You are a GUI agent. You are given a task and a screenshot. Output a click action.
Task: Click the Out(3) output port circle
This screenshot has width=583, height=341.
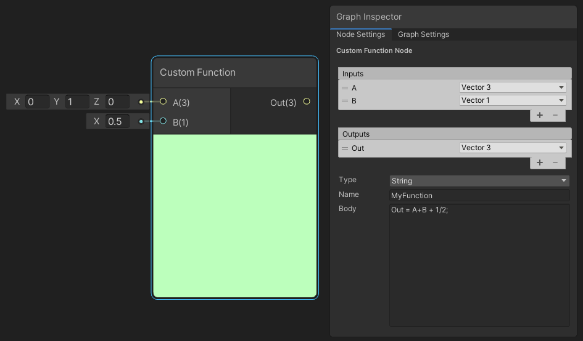[x=307, y=102]
